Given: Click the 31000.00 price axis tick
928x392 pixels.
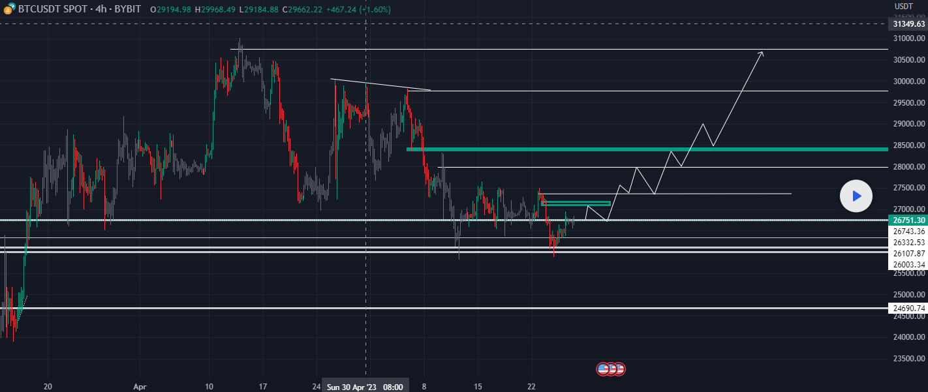Looking at the screenshot, I should (x=908, y=38).
